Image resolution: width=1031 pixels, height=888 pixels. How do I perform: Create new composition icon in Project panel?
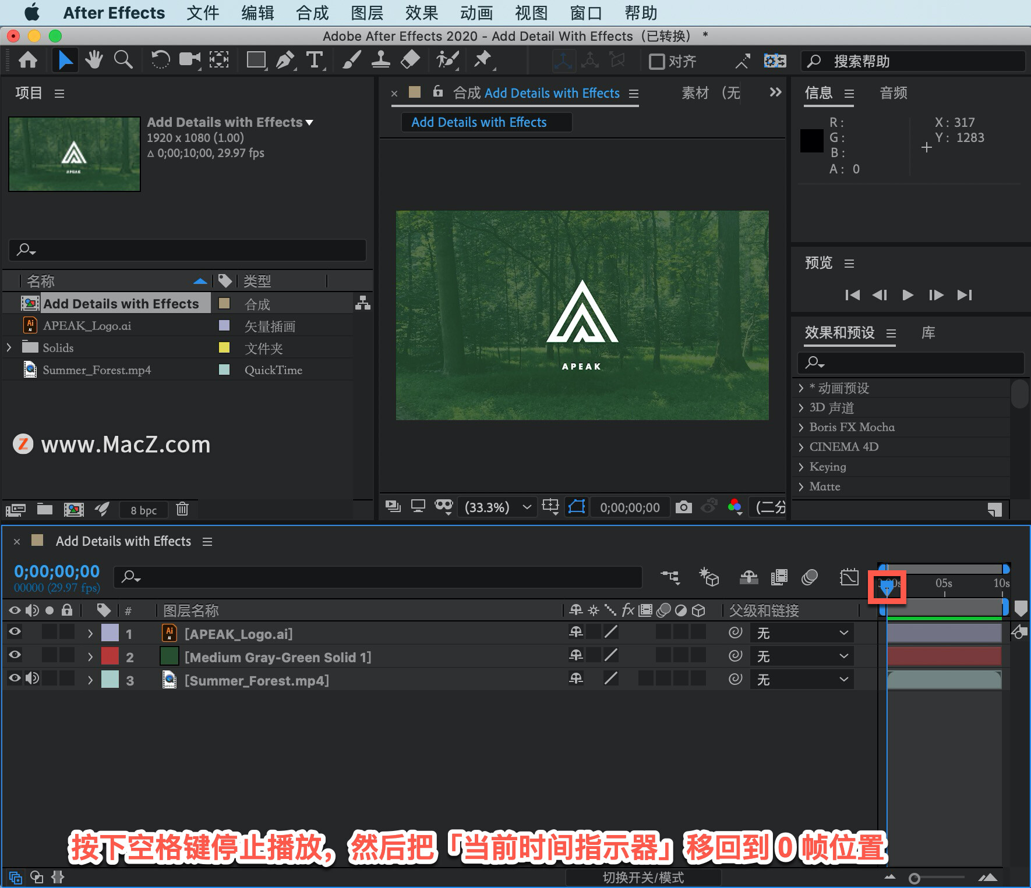[x=73, y=510]
